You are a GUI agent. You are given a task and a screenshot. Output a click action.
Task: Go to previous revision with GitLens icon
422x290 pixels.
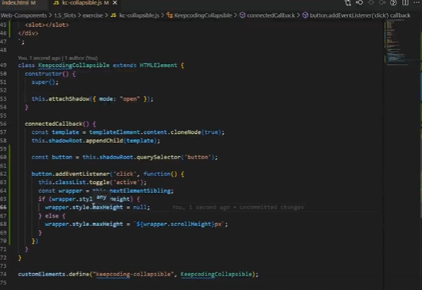(x=360, y=2)
